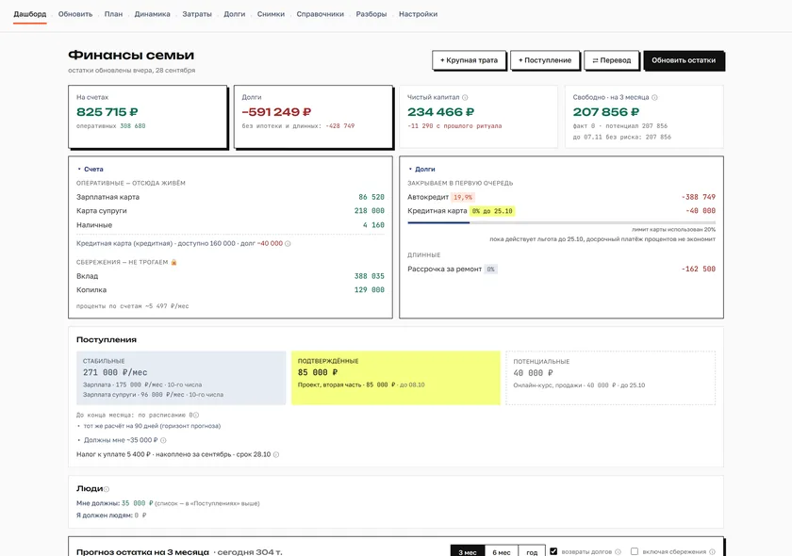Enable the включая сбережения checkbox
Viewport: 792px width, 556px height.
coord(635,551)
